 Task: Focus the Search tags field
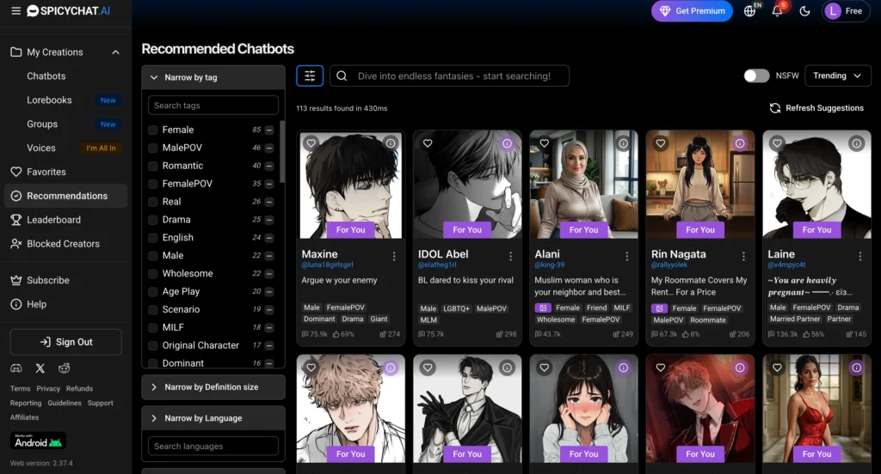(x=213, y=106)
